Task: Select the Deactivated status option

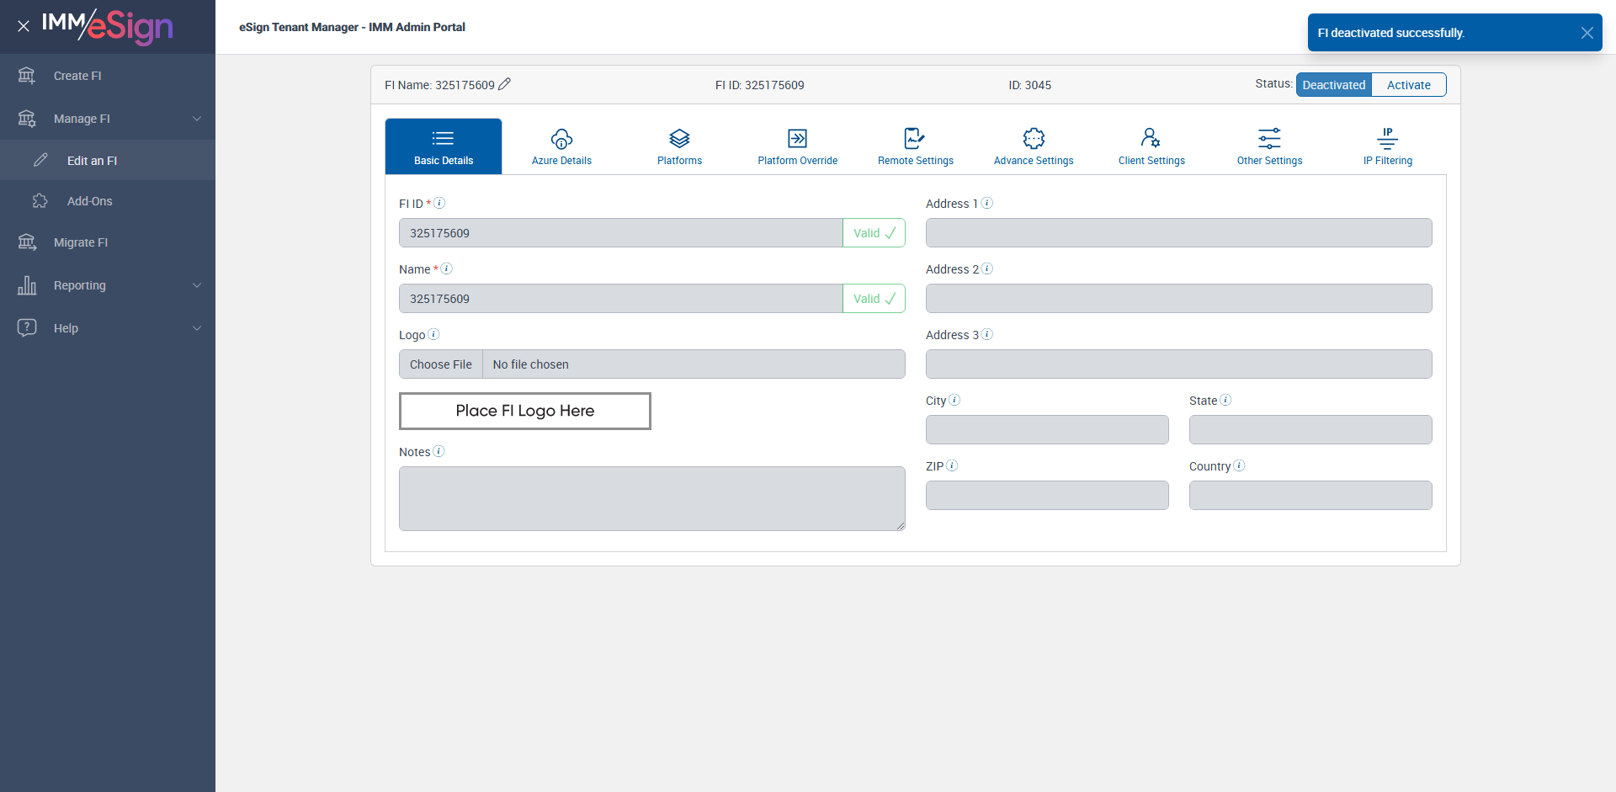Action: pyautogui.click(x=1334, y=85)
